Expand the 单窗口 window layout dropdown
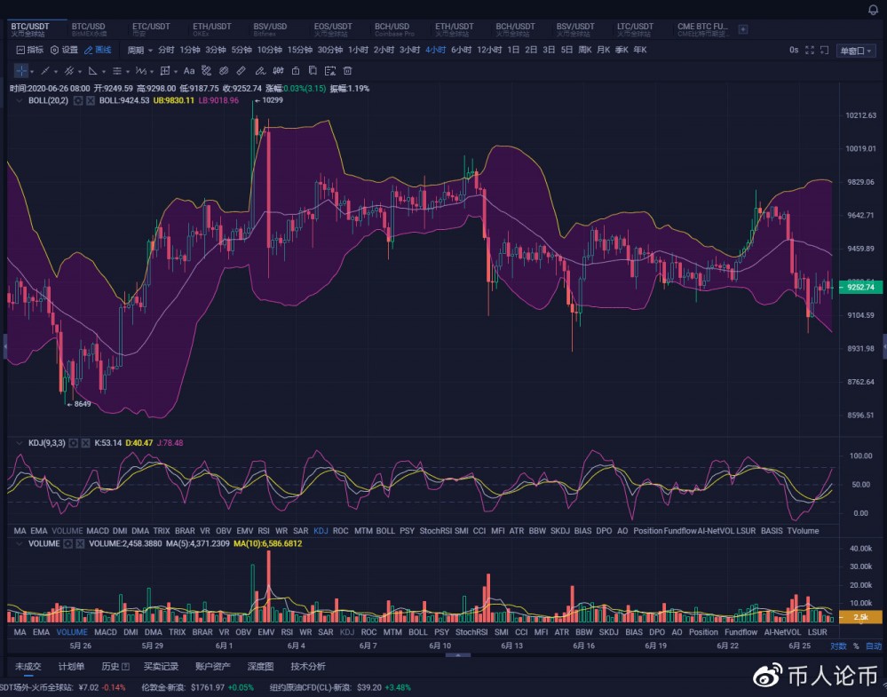887x697 pixels. tap(856, 51)
